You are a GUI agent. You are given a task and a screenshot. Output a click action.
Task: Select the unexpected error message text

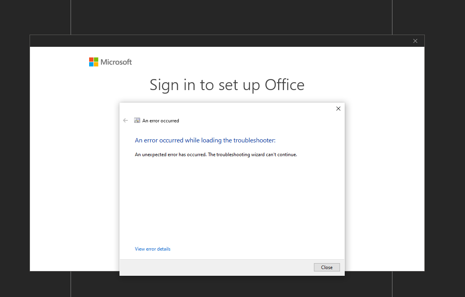(216, 154)
